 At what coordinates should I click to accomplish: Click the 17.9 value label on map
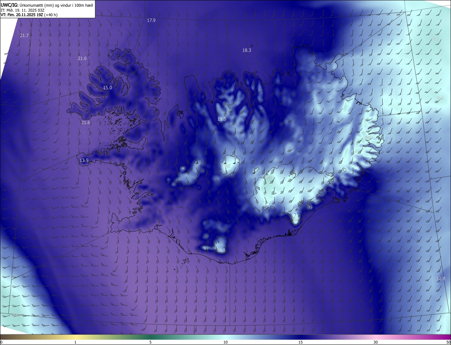pos(151,20)
